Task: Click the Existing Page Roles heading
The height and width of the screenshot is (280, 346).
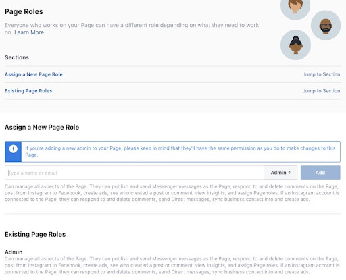Action: click(35, 234)
